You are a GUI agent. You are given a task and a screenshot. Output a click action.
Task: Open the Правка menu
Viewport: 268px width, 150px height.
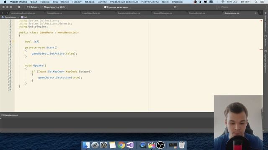pos(45,2)
